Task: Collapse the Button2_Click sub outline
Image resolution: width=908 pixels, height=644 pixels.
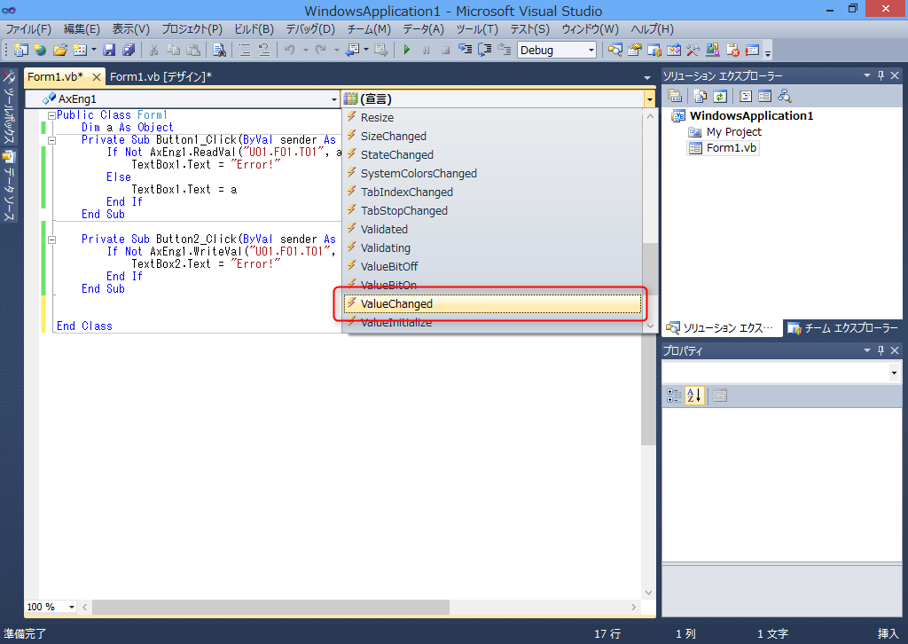Action: pyautogui.click(x=51, y=240)
